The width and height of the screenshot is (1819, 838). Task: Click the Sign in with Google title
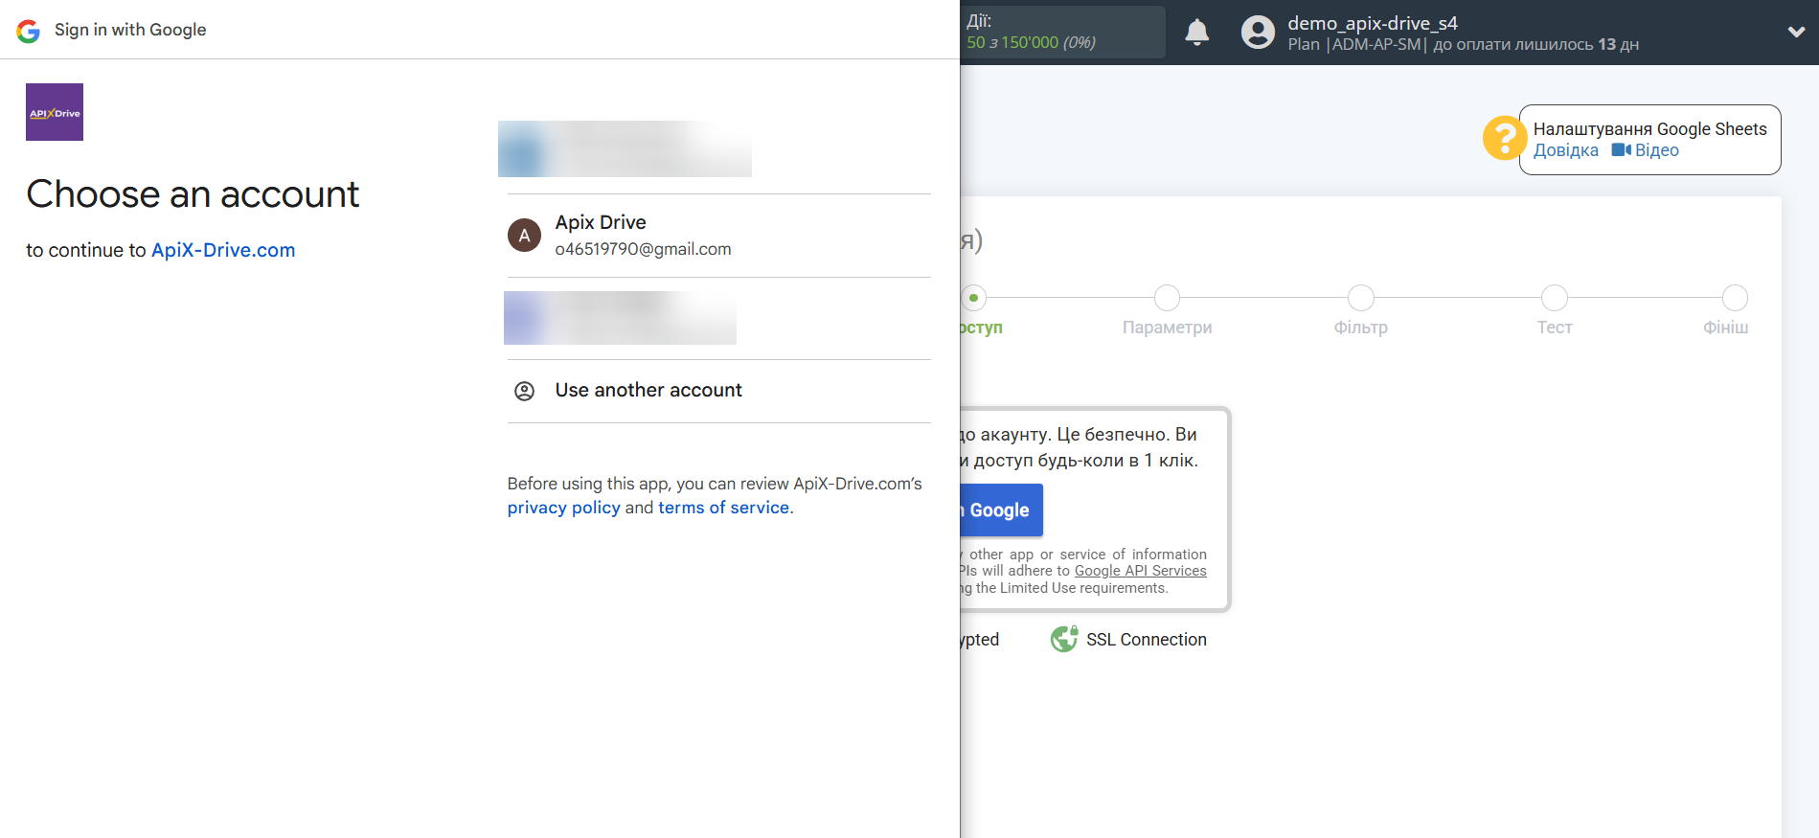point(130,30)
